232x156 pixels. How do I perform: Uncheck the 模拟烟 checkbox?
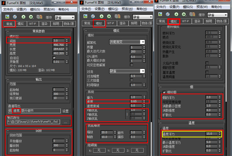click(164, 92)
